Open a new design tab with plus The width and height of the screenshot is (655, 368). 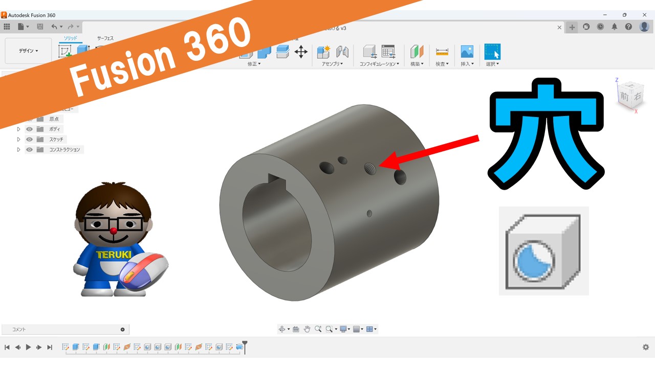572,27
